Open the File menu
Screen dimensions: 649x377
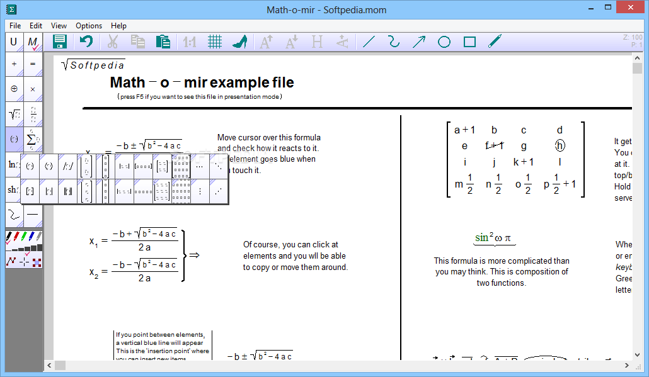pyautogui.click(x=15, y=26)
